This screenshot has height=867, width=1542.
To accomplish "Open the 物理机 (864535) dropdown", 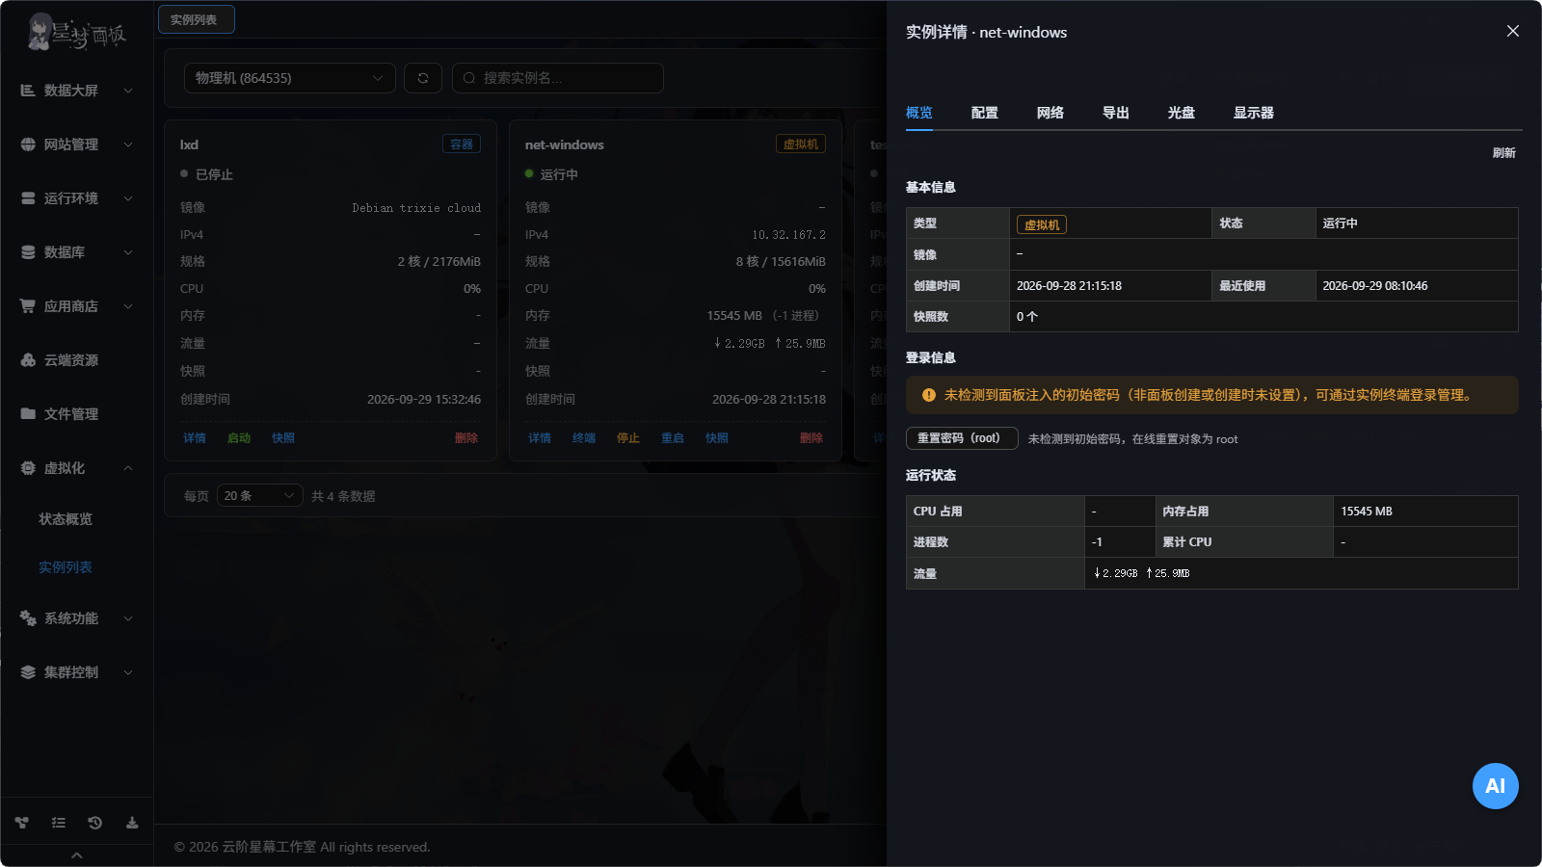I will 290,78.
